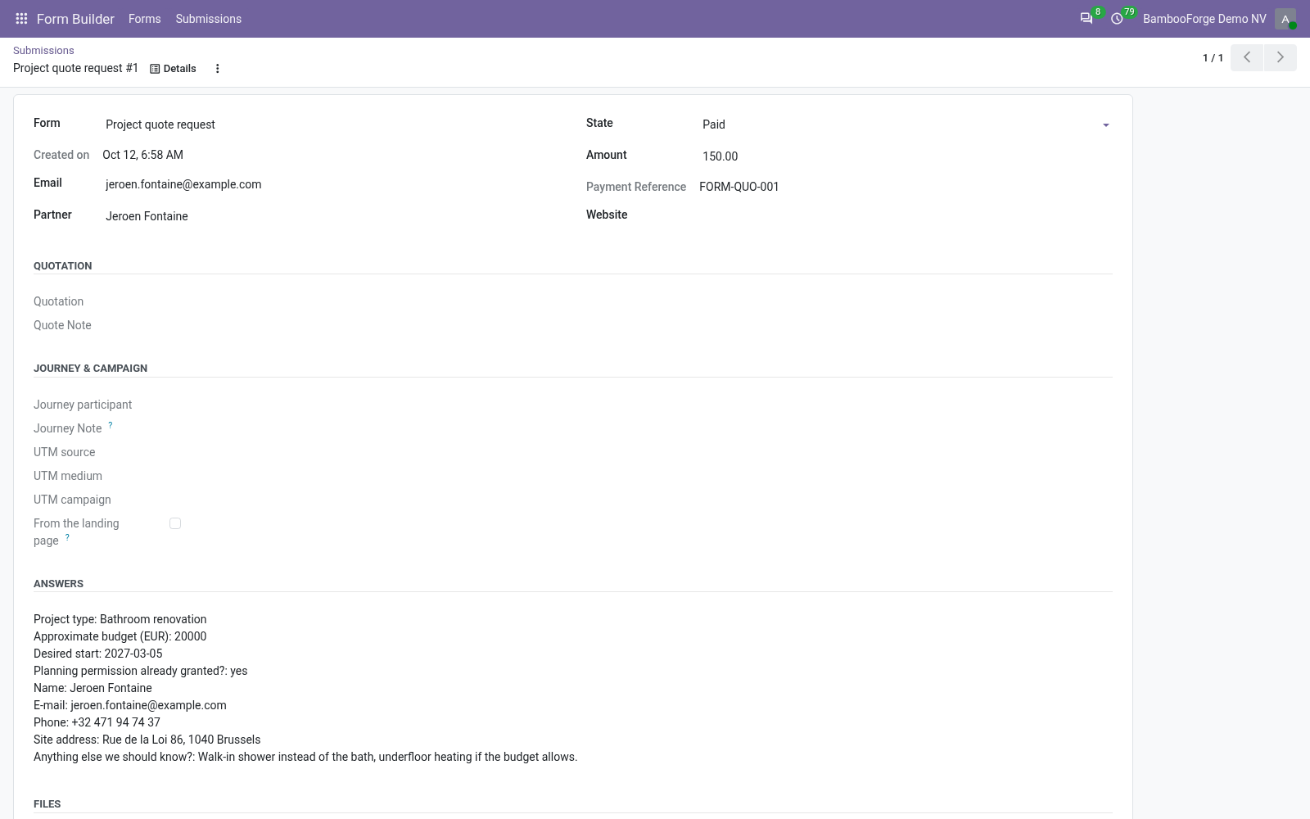Open the apps grid menu icon
1310x819 pixels.
[x=22, y=18]
